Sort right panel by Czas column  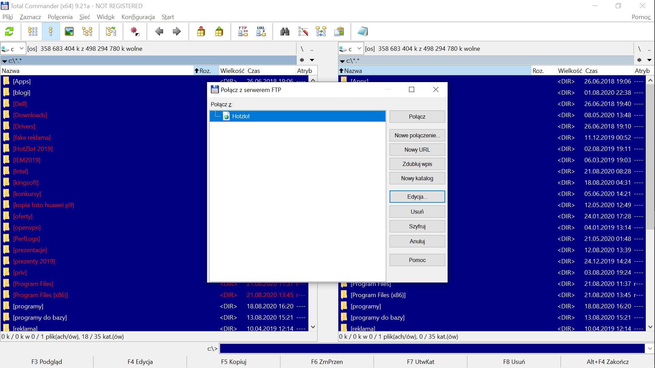[608, 71]
